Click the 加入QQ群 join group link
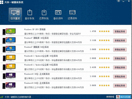Viewport: 132px width, 99px height. pyautogui.click(x=125, y=97)
